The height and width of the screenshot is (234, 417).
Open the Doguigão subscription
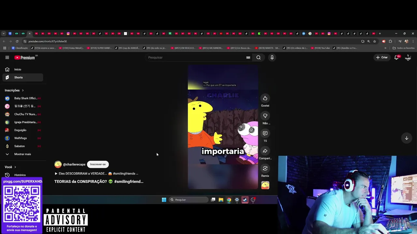coord(22,130)
